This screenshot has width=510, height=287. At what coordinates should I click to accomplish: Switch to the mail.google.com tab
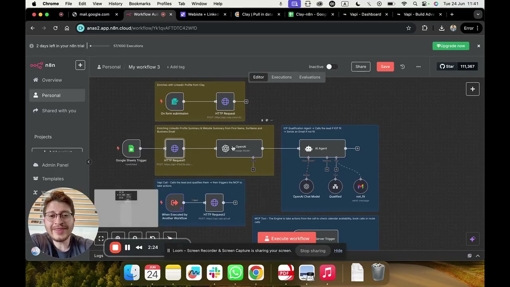click(94, 14)
